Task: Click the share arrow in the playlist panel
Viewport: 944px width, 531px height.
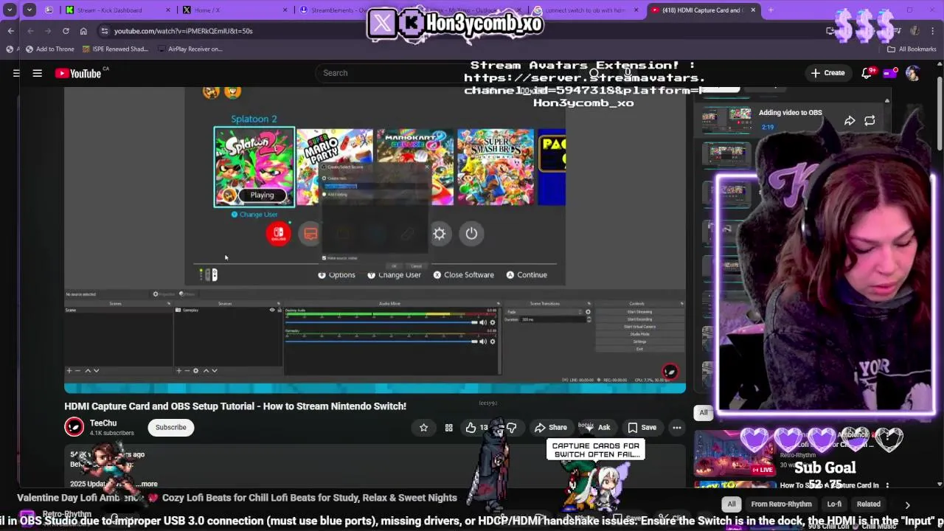Action: point(850,121)
